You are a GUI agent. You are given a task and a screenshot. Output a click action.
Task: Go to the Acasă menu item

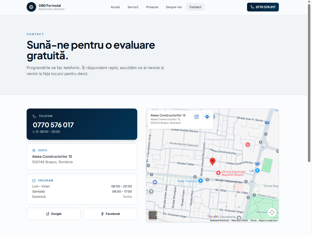pos(115,7)
